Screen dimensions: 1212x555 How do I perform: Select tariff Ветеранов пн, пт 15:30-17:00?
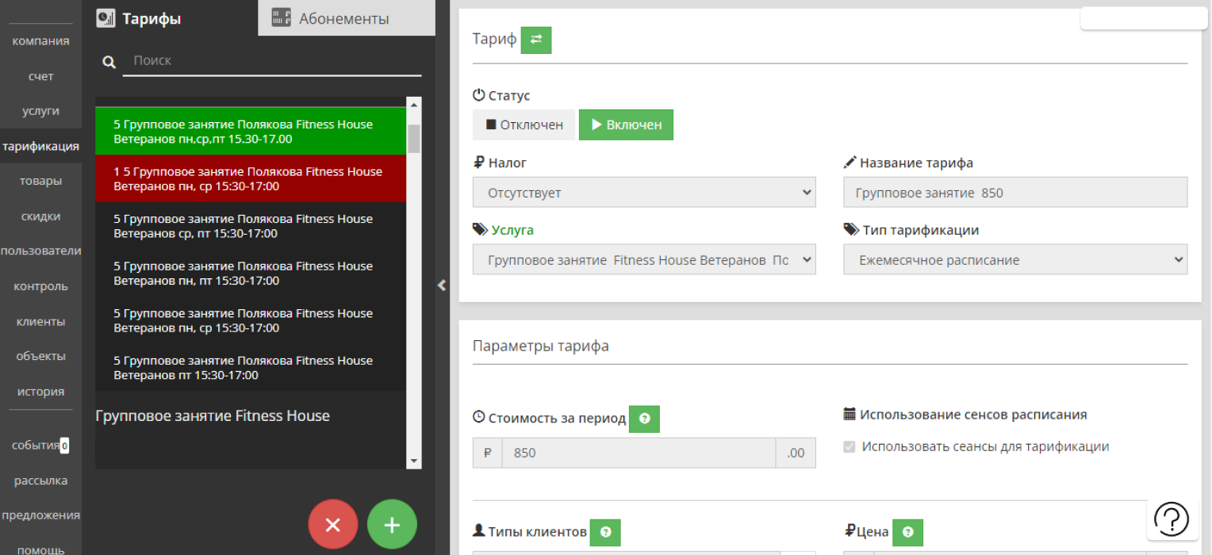tap(251, 274)
